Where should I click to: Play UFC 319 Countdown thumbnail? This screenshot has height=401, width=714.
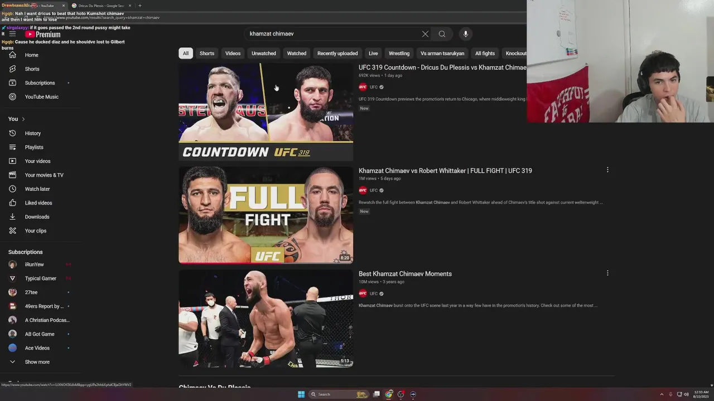[x=266, y=112]
